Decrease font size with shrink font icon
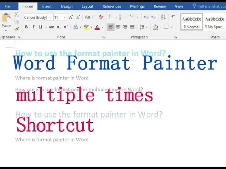 (78, 18)
